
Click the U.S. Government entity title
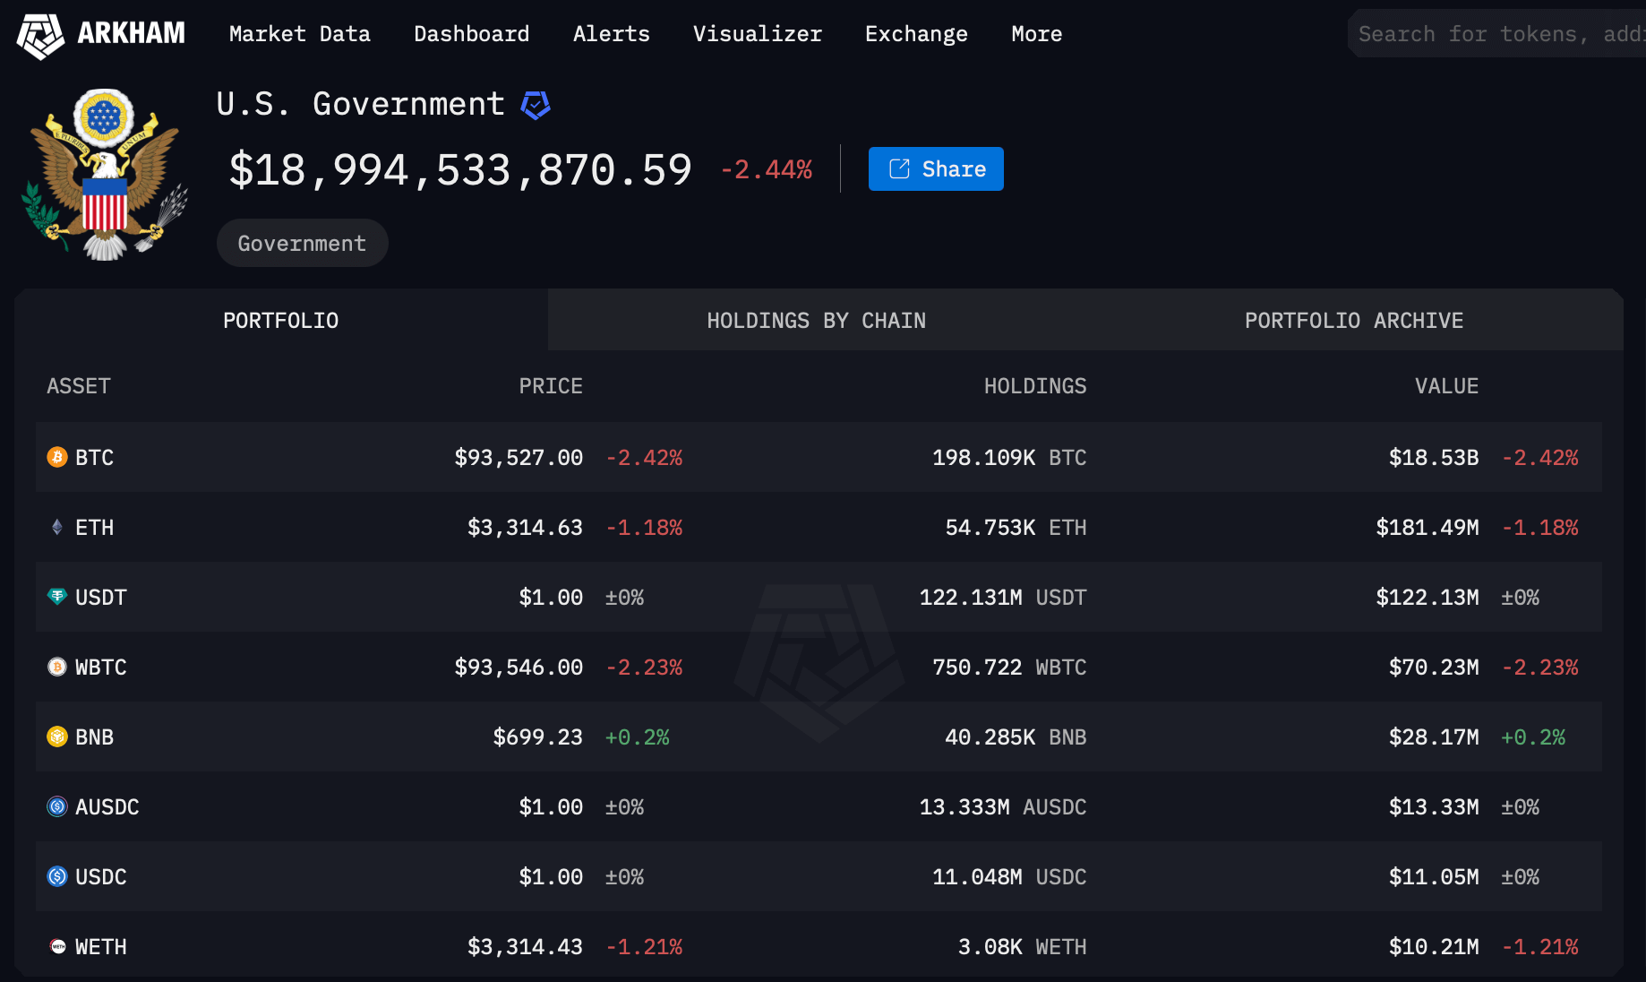[x=360, y=104]
